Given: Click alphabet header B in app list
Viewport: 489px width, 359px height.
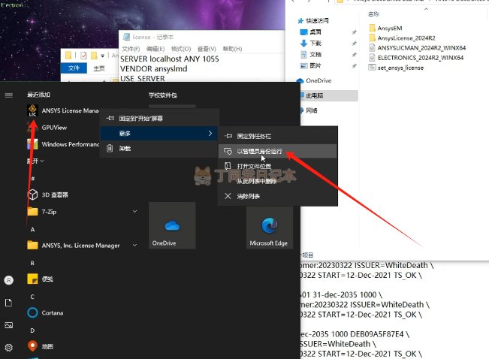Looking at the screenshot, I should pyautogui.click(x=32, y=264).
